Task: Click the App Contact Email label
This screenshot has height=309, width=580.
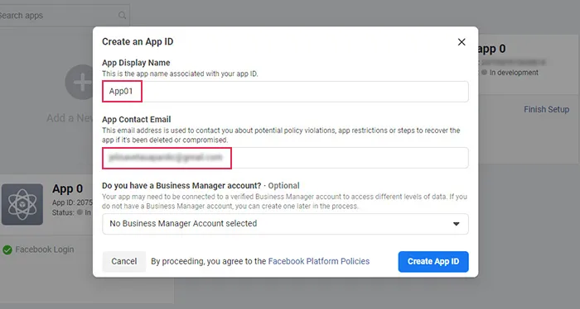Action: tap(137, 120)
